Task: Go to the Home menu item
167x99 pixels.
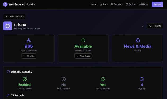Action: pyautogui.click(x=93, y=4)
